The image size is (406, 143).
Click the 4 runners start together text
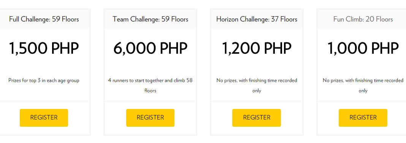pyautogui.click(x=150, y=85)
